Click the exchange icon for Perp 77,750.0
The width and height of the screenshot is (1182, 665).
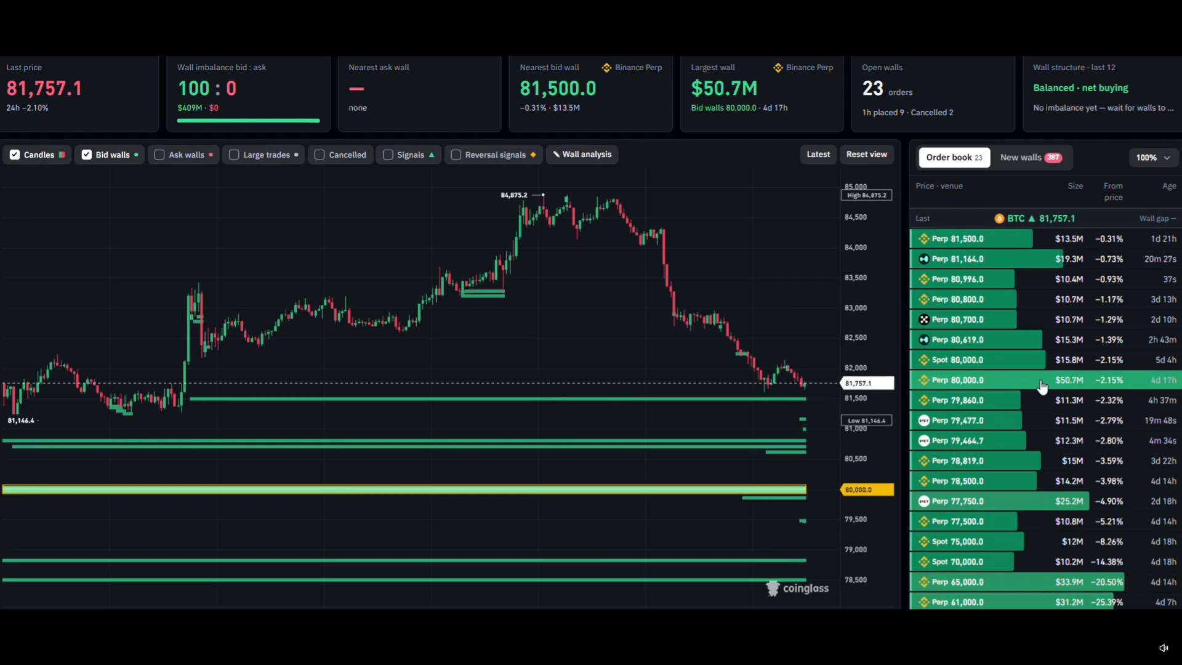pos(923,501)
